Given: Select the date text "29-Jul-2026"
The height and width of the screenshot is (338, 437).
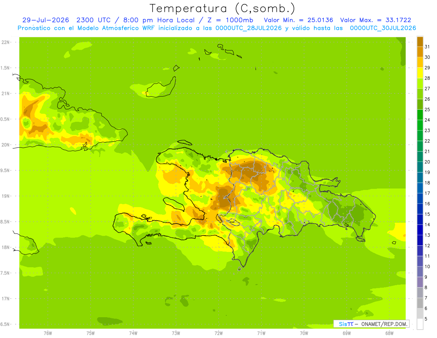Looking at the screenshot, I should click(46, 20).
